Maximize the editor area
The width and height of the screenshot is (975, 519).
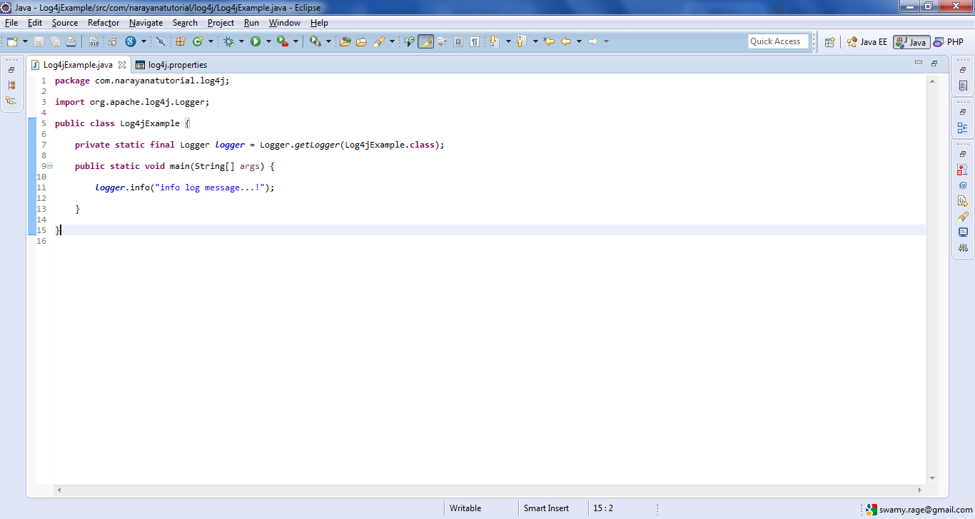point(934,63)
